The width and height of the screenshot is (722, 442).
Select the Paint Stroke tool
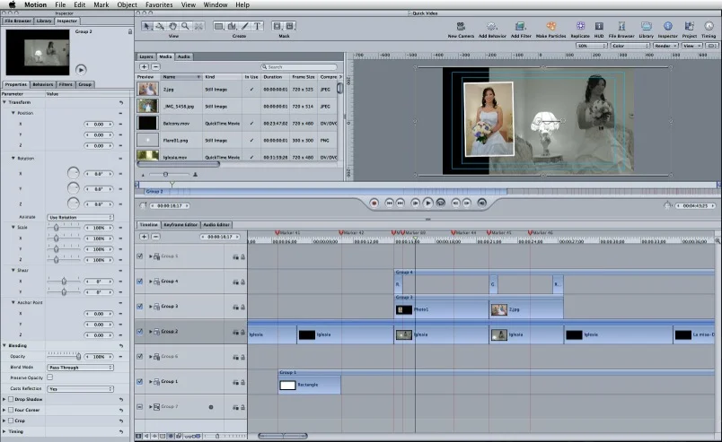[245, 26]
